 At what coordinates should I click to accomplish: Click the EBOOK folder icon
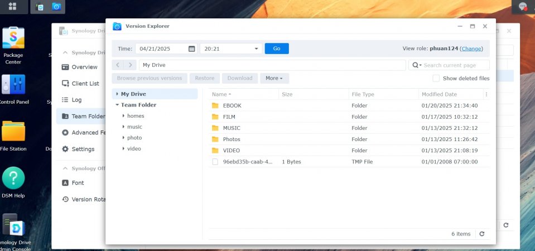pos(215,106)
